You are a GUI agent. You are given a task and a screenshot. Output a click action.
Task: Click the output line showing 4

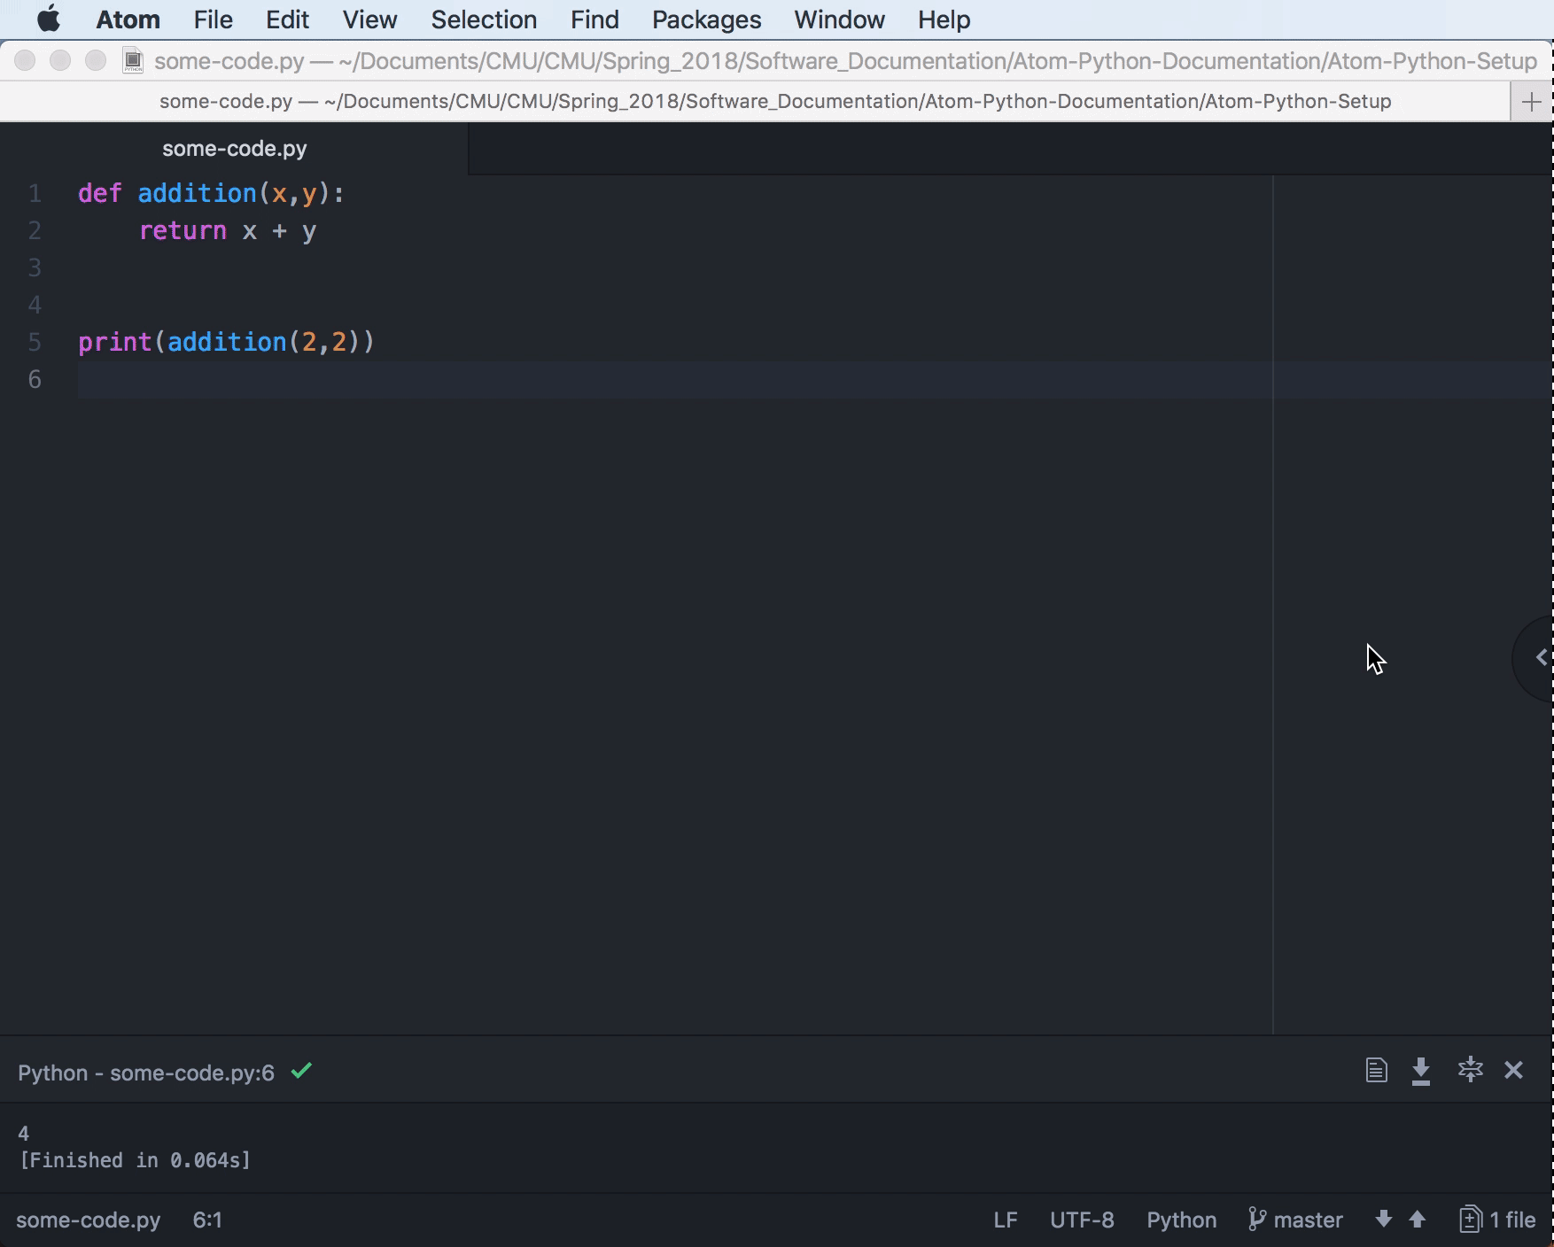pos(24,1133)
